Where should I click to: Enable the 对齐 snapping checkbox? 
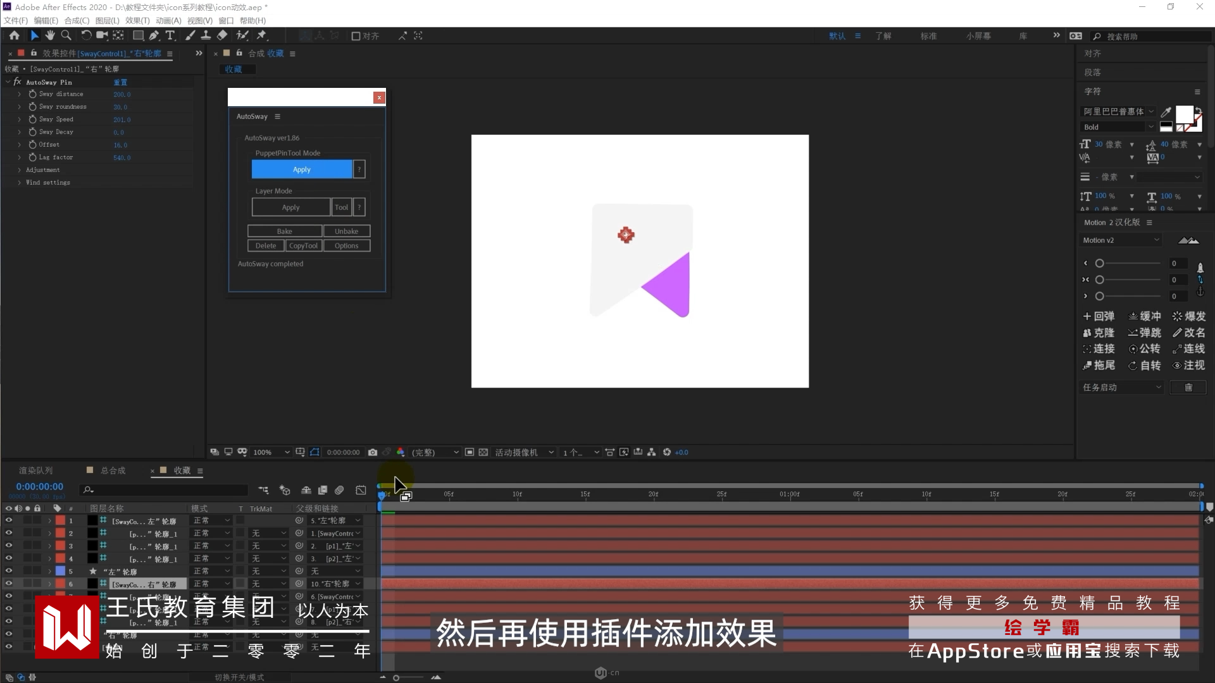click(x=356, y=36)
